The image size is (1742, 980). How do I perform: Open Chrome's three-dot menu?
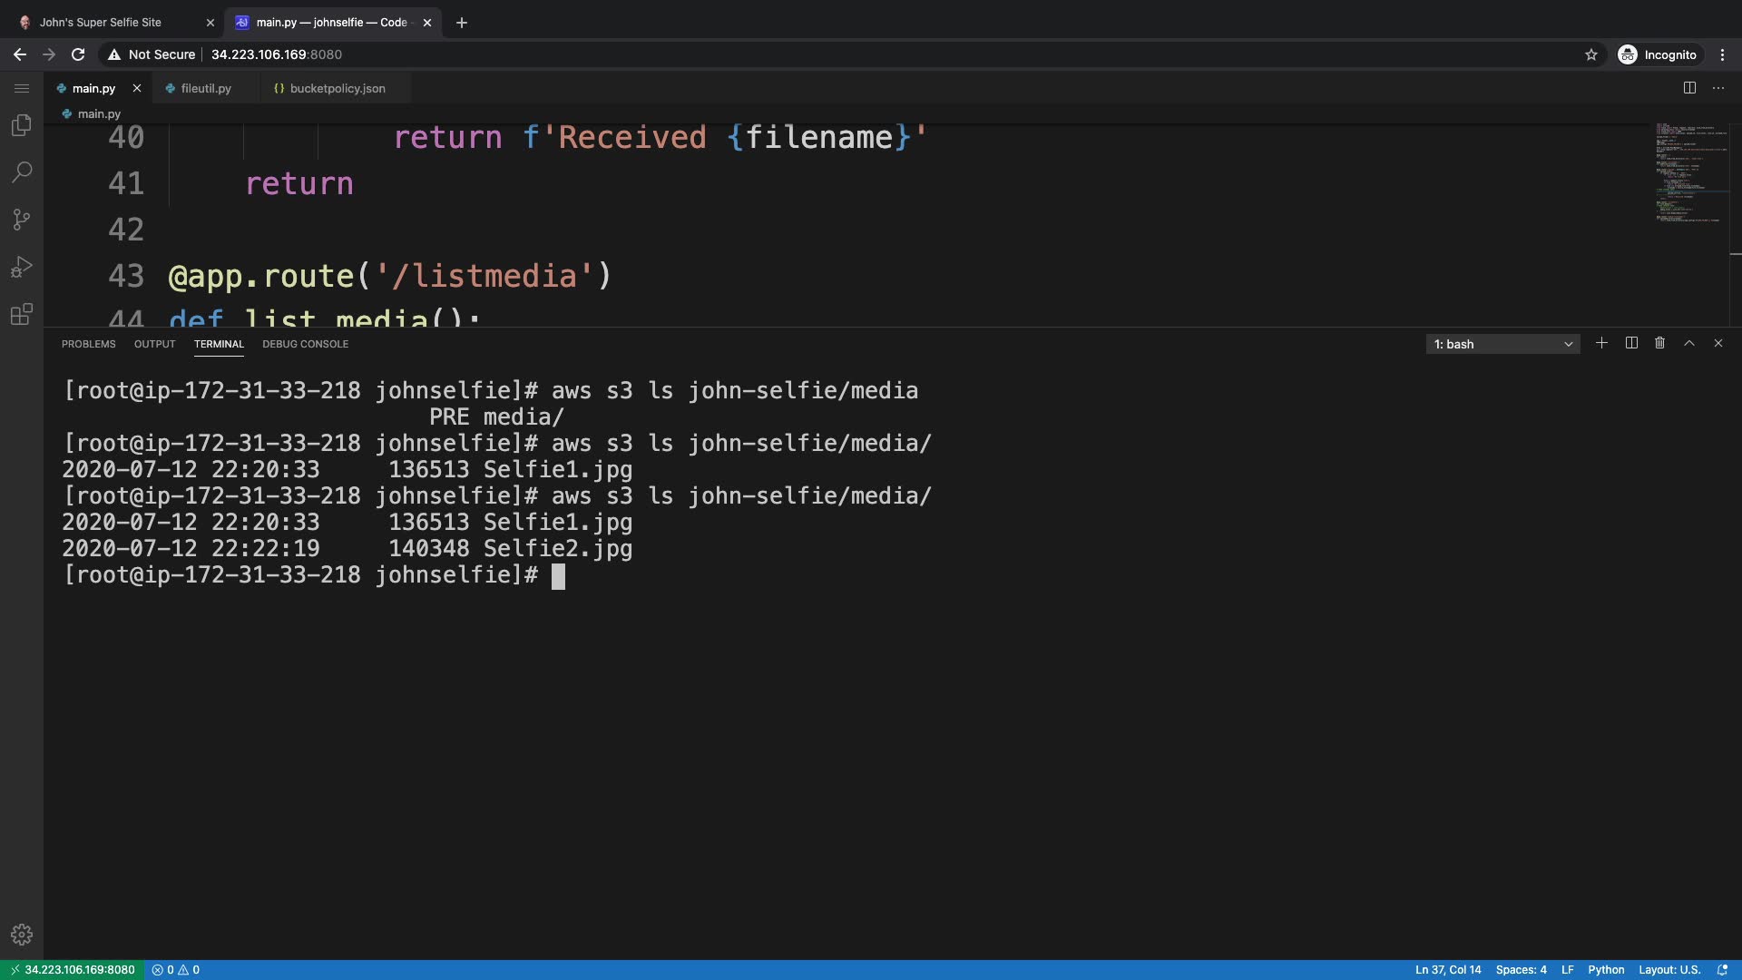click(1722, 54)
